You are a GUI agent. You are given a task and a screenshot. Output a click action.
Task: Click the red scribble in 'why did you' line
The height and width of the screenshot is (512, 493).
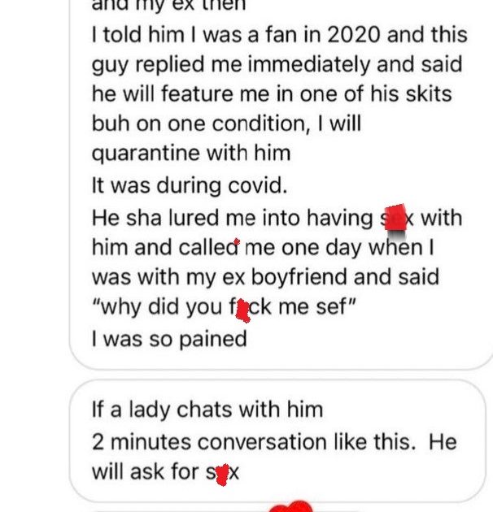242,310
